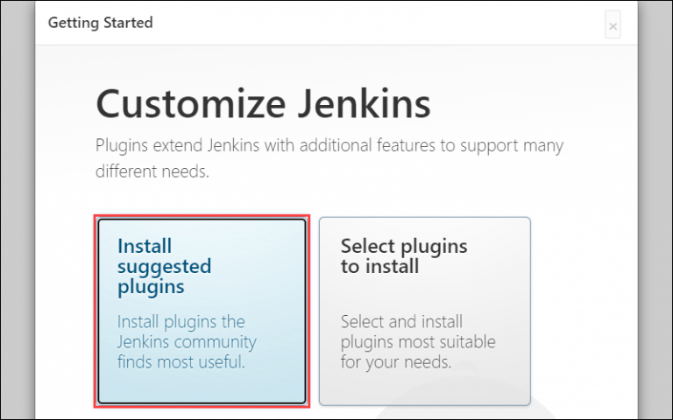Click empty header area beside Getting Started
673x420 pixels.
[378, 23]
